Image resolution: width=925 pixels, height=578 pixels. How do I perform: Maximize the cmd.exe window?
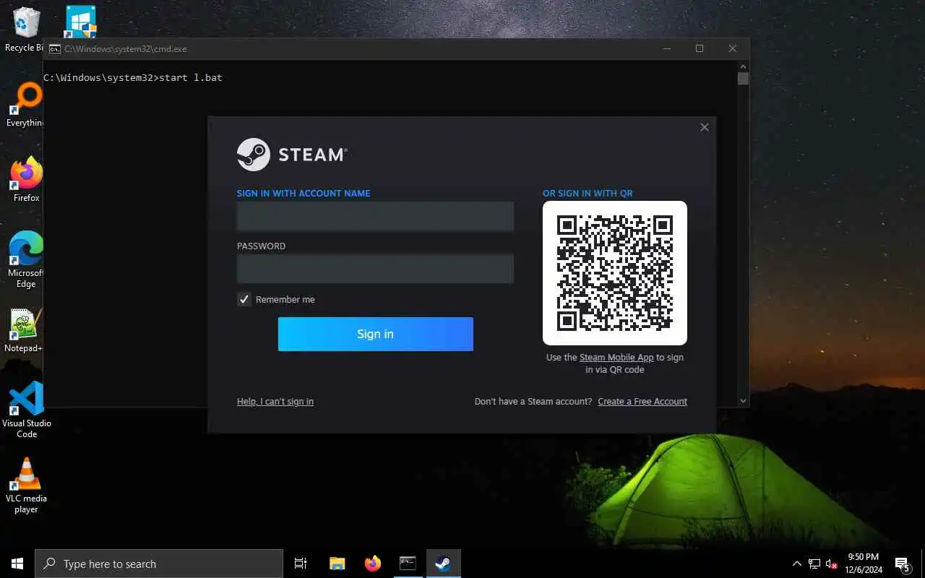click(699, 48)
